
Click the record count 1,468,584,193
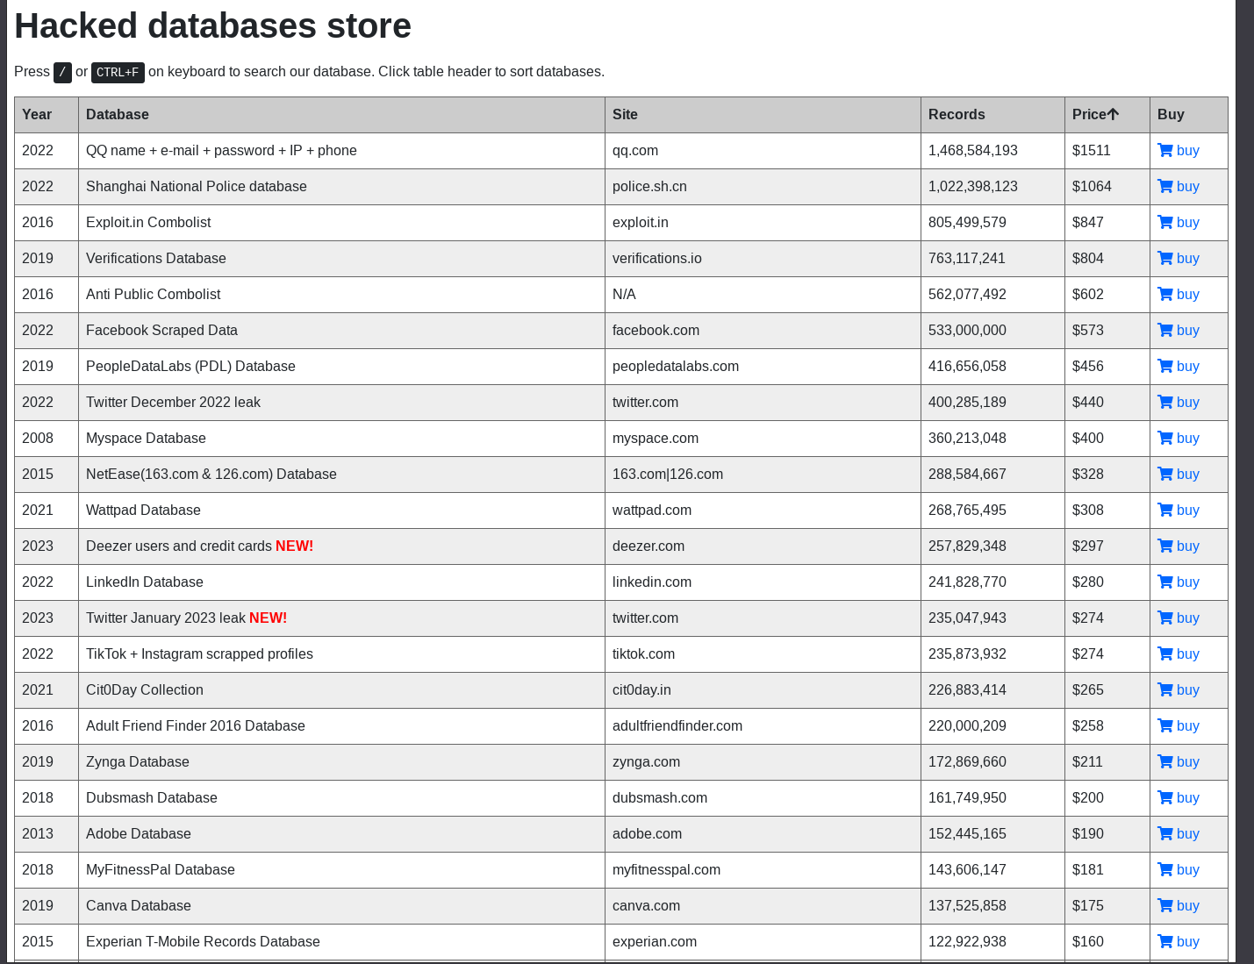click(973, 150)
